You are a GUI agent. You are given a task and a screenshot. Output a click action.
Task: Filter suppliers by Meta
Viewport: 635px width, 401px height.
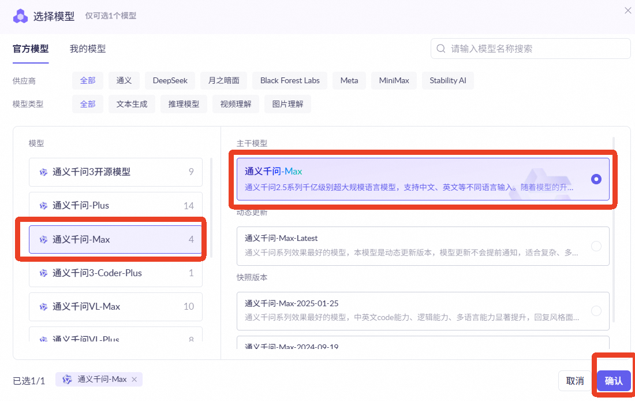pos(349,81)
